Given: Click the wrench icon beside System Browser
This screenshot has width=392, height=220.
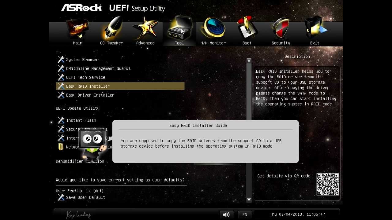Looking at the screenshot, I should click(61, 59).
